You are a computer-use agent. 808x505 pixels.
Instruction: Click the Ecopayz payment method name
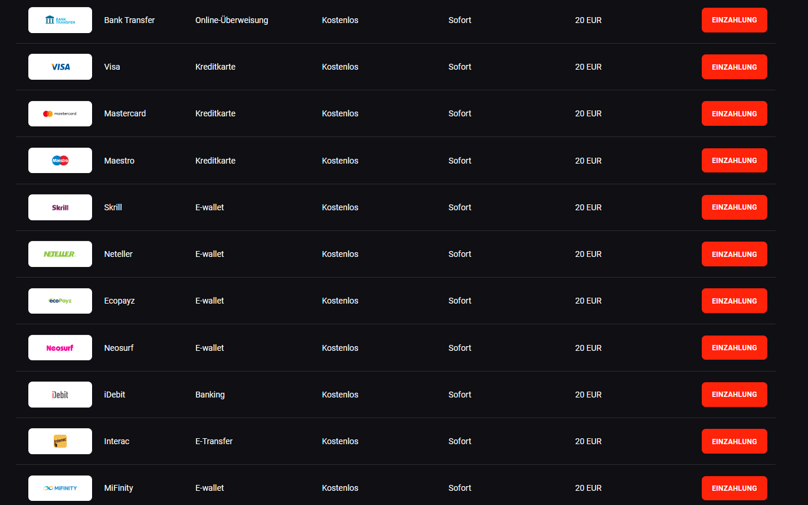click(119, 301)
